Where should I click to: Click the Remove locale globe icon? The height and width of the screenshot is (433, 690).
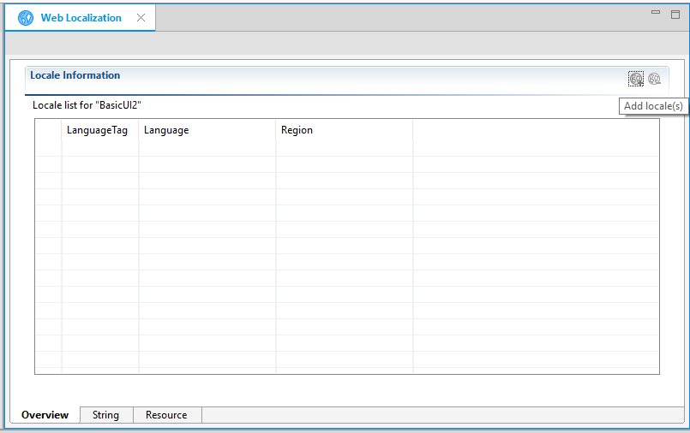tap(655, 79)
